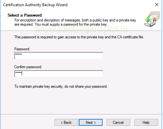
Task: Click the Select a Password heading
Action: coord(25,15)
